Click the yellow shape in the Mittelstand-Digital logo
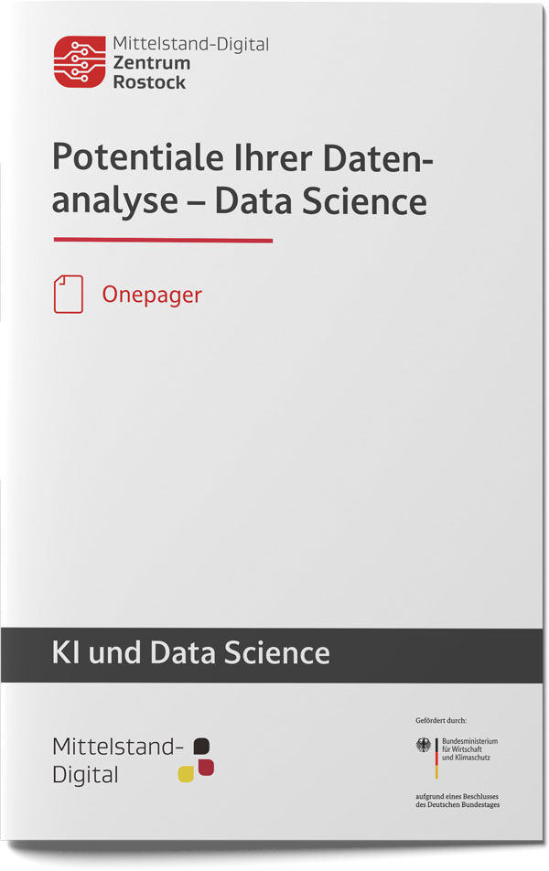The height and width of the screenshot is (871, 549). point(186,773)
